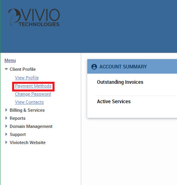Expand the Domain Management arrow

(6, 126)
